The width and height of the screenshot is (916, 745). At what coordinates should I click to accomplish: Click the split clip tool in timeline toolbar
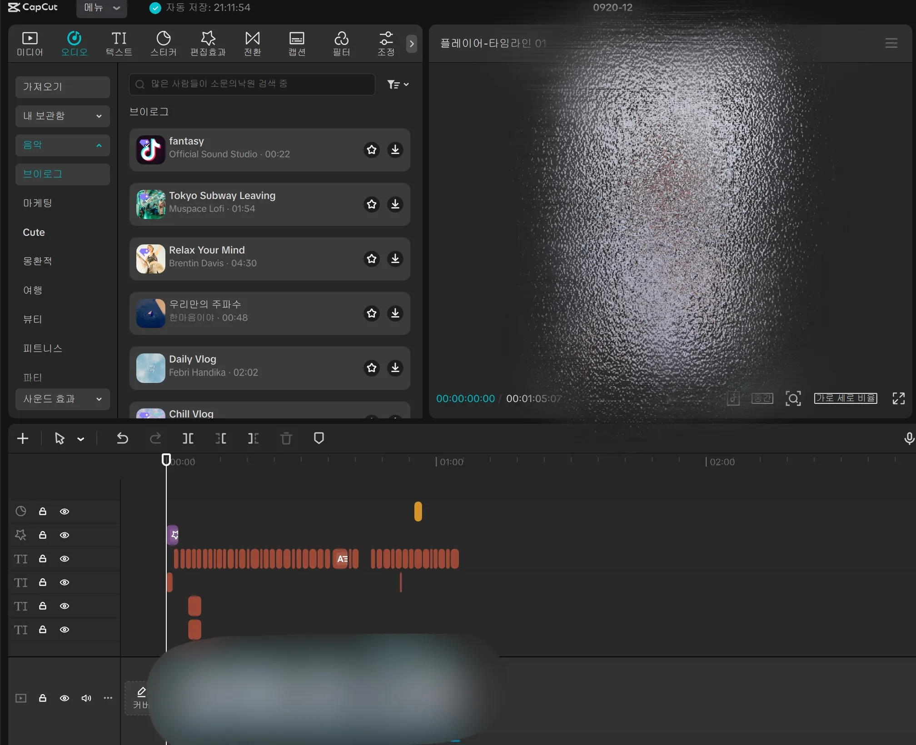188,438
